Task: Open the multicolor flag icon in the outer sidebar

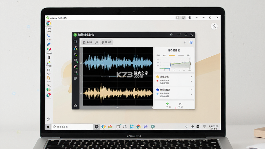Action: point(49,49)
